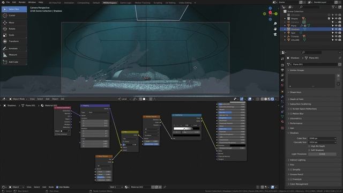343x193 pixels.
Task: Enable Screen Space Reflections checkbox
Action: tap(291, 109)
